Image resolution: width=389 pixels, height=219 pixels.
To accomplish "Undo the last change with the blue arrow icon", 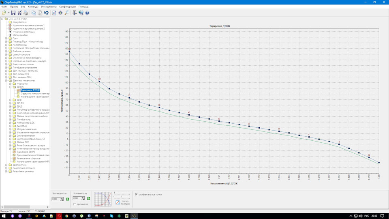I will click(x=46, y=13).
